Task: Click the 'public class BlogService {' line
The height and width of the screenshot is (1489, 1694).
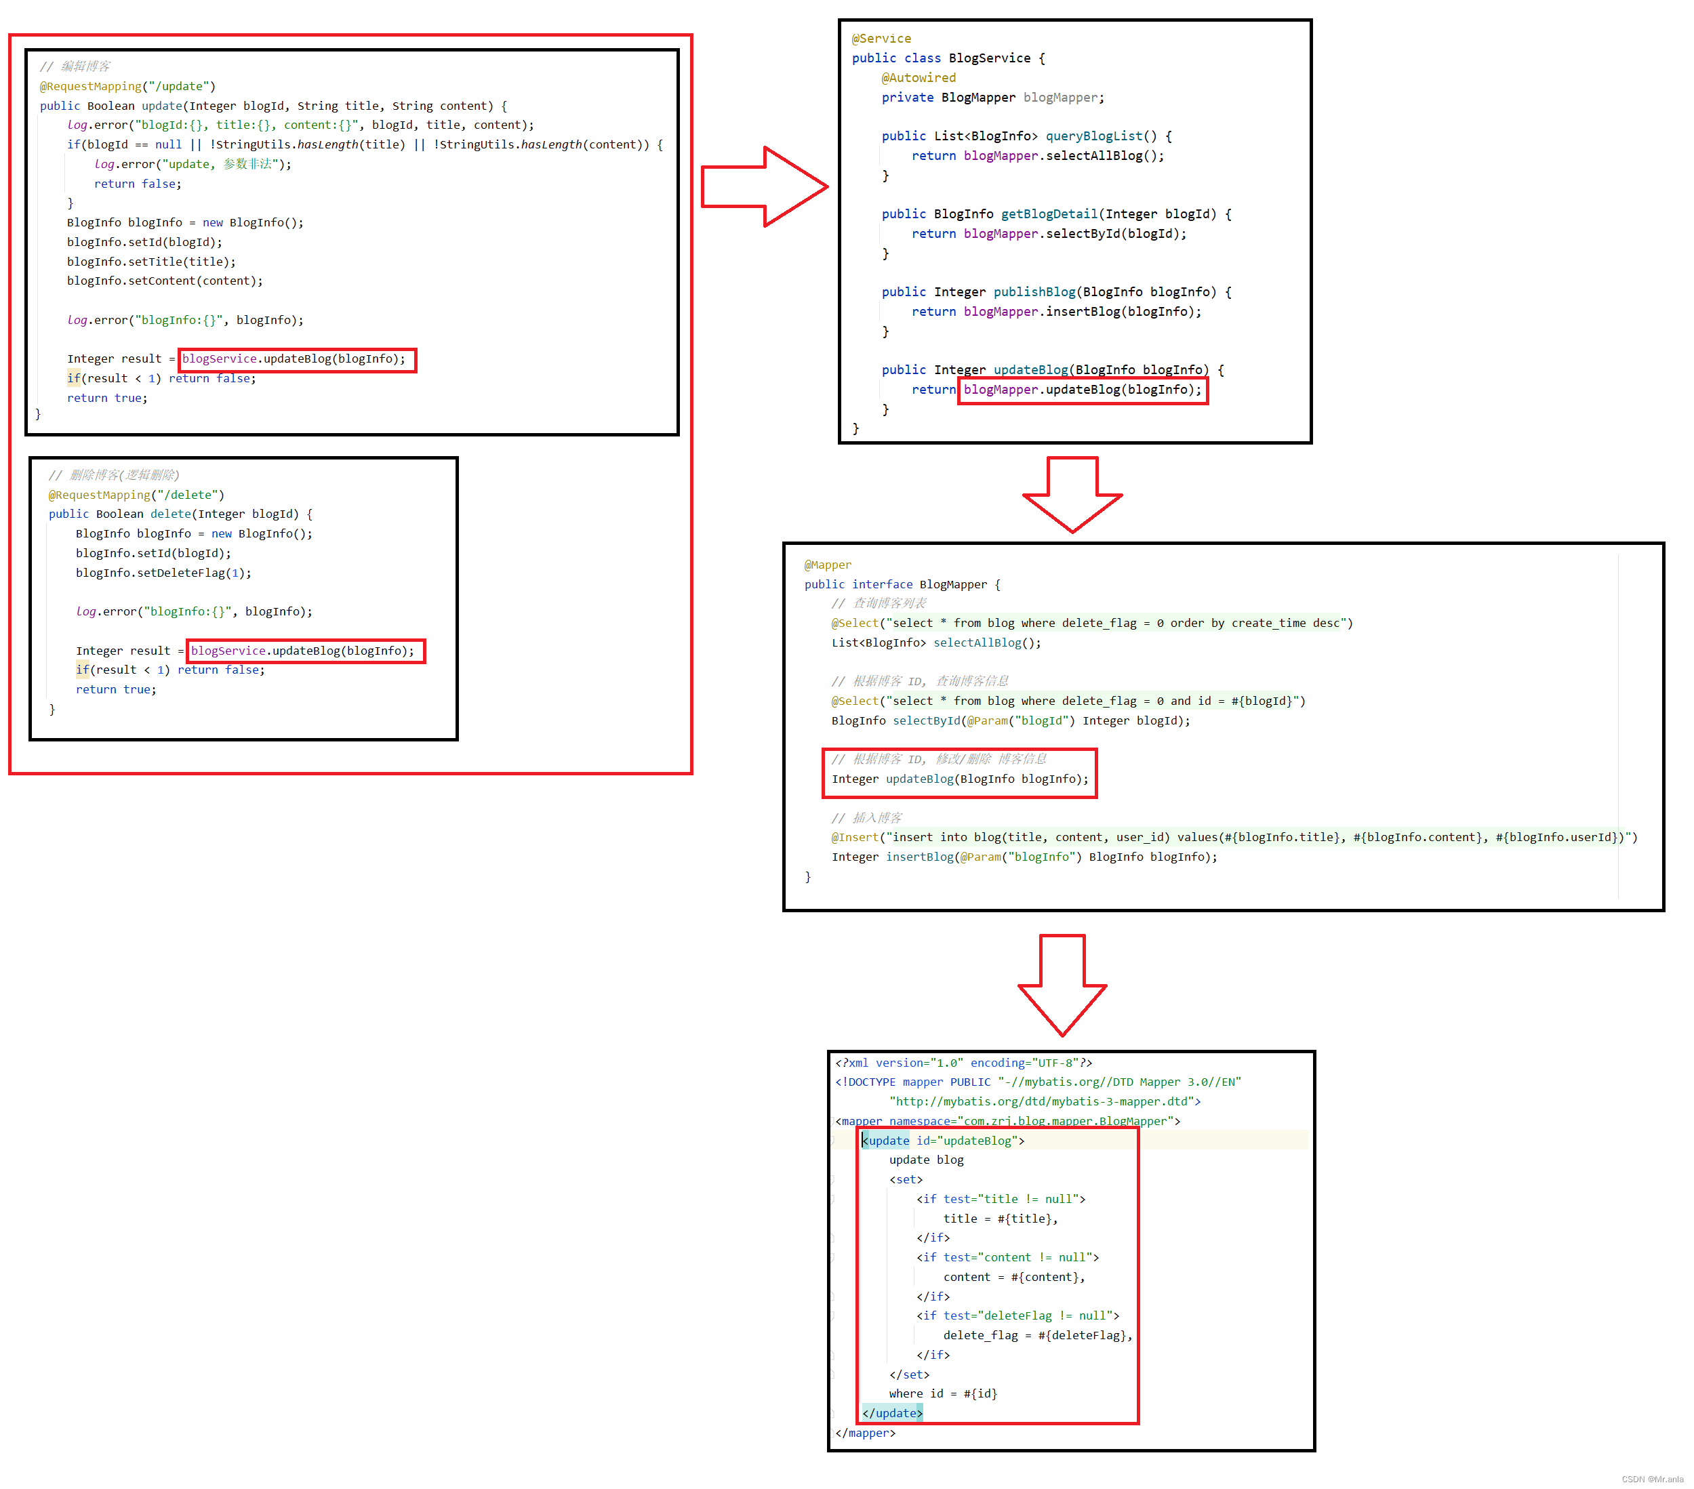Action: click(x=949, y=58)
